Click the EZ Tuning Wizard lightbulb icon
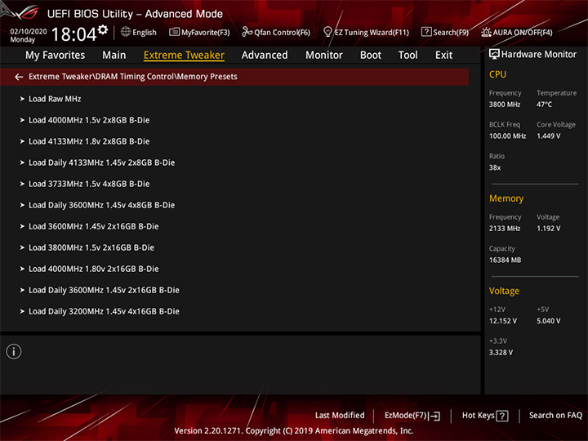 tap(327, 32)
